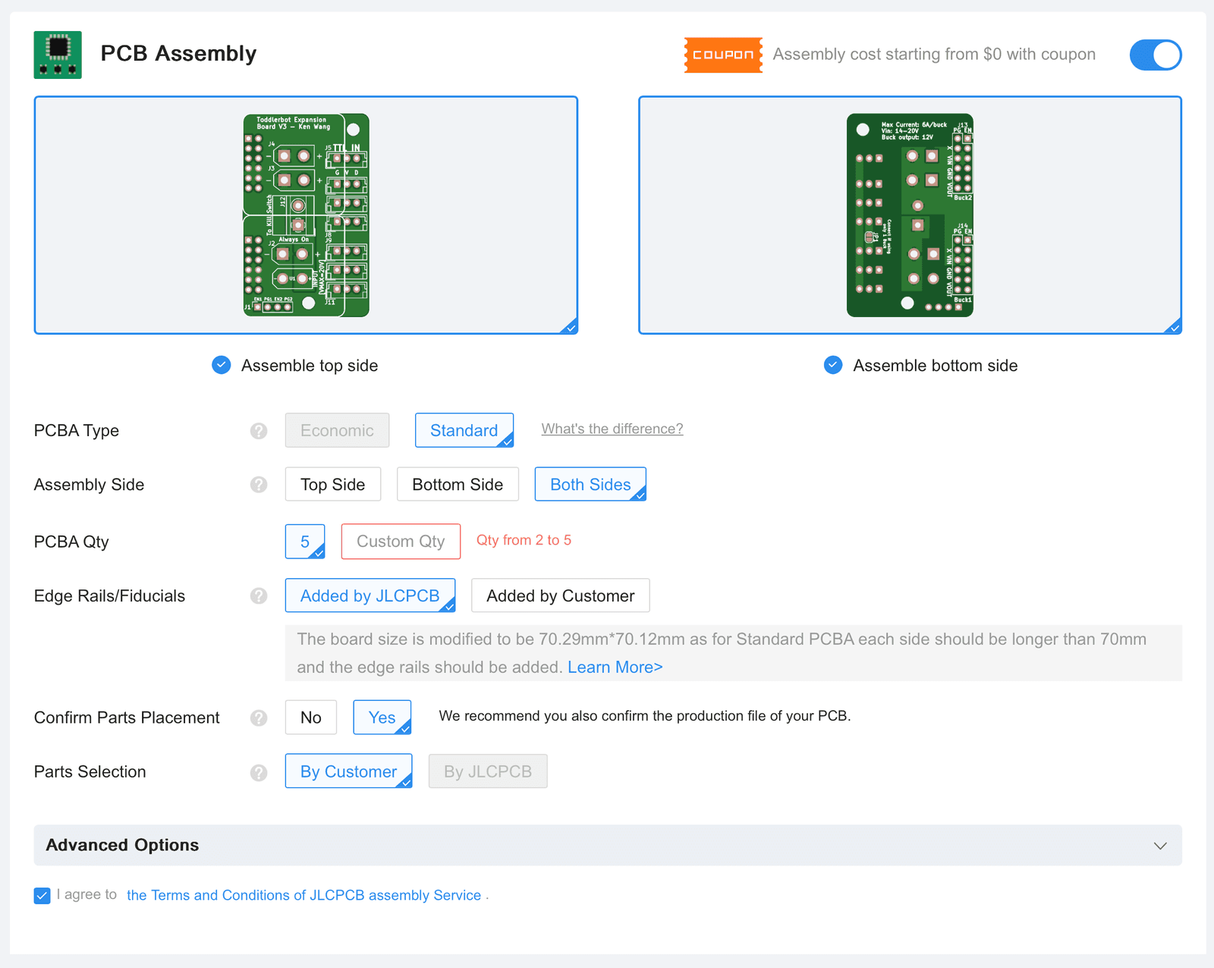Toggle Assemble bottom side radio
Viewport: 1214px width, 968px height.
833,365
